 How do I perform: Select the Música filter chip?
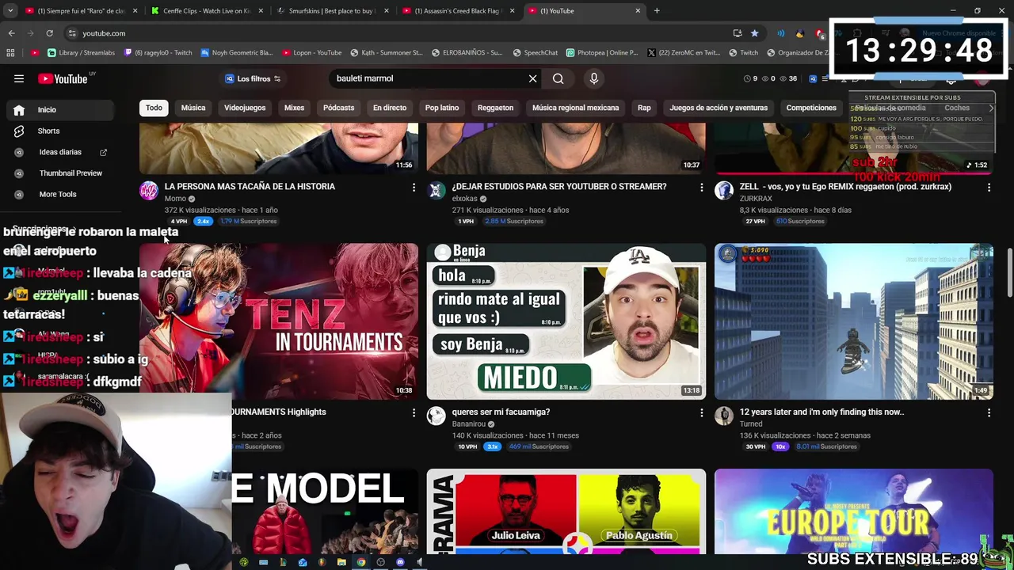[193, 108]
